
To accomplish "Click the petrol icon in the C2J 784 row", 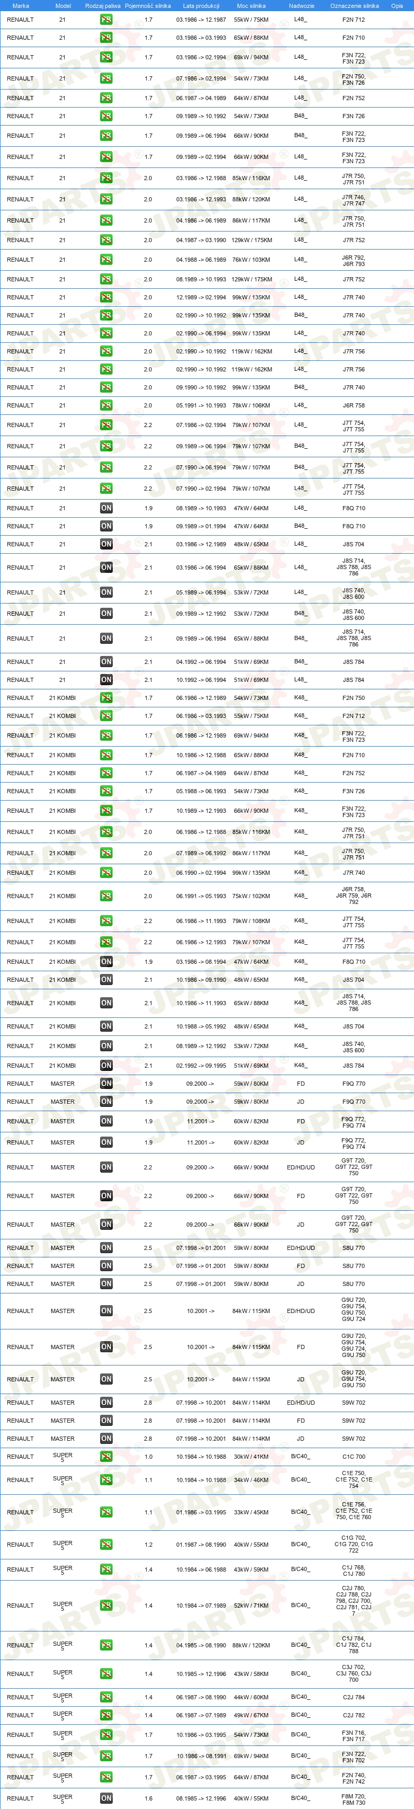I will click(106, 1697).
